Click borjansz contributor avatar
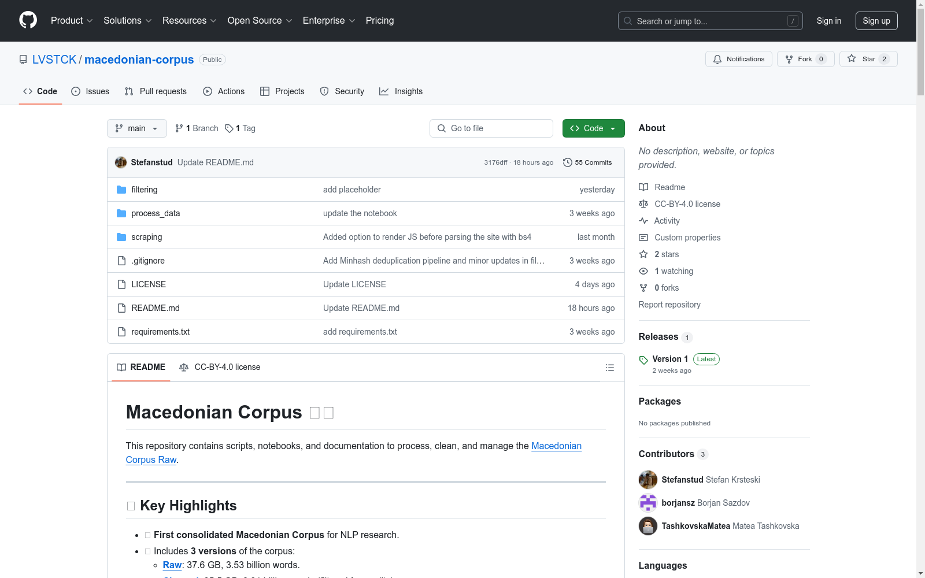Image resolution: width=925 pixels, height=578 pixels. pyautogui.click(x=648, y=503)
